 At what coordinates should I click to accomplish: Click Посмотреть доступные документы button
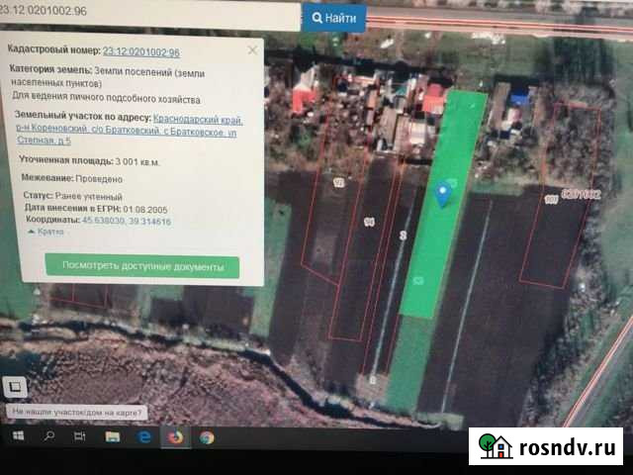coord(141,266)
